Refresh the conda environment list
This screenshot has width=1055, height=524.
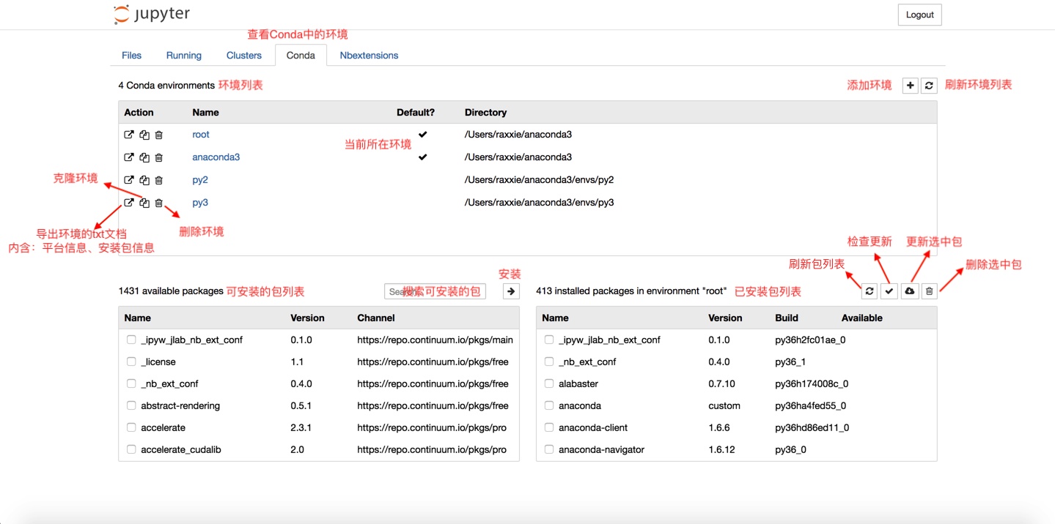pyautogui.click(x=928, y=85)
